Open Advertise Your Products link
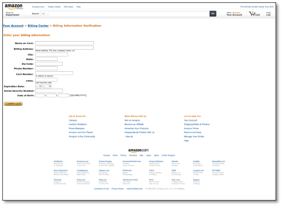Viewport: 282px width, 206px height. coord(137,129)
